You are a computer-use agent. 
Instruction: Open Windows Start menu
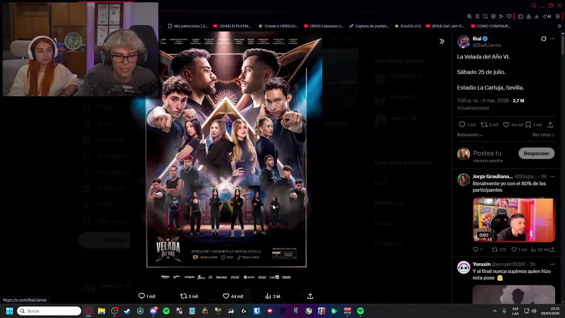[x=9, y=311]
